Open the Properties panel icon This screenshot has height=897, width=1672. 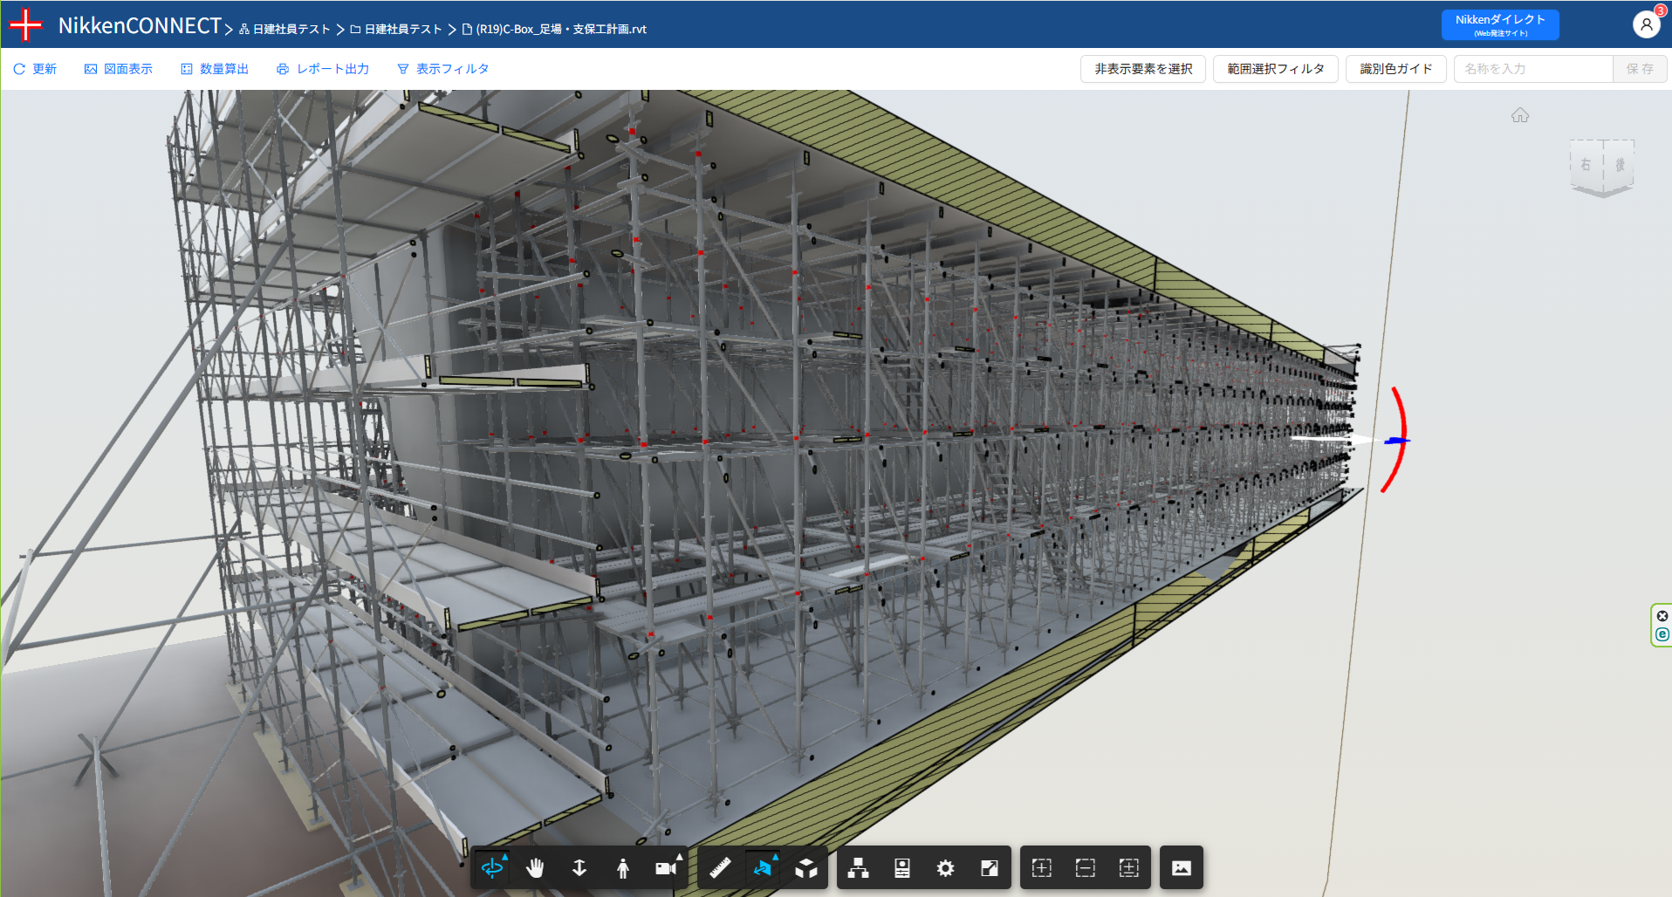coord(901,867)
